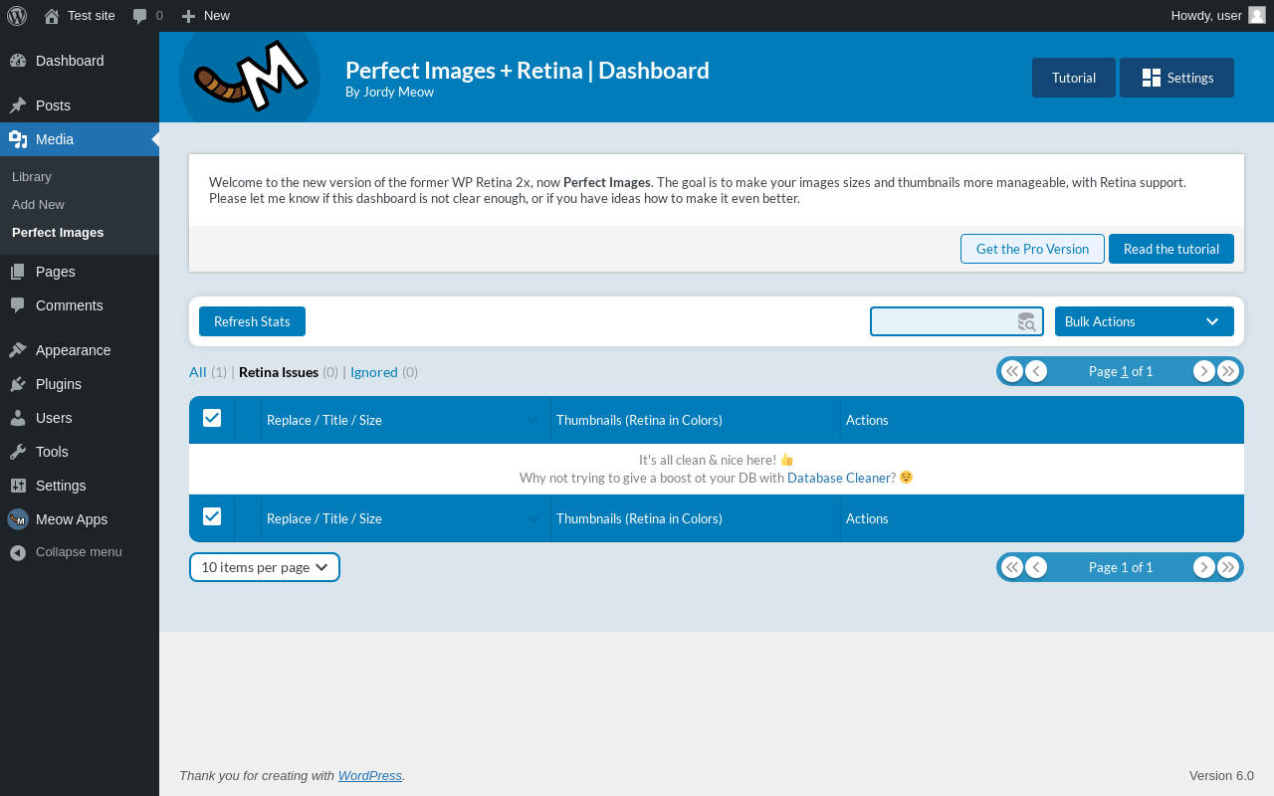Click the Pages sidebar icon

(x=18, y=272)
